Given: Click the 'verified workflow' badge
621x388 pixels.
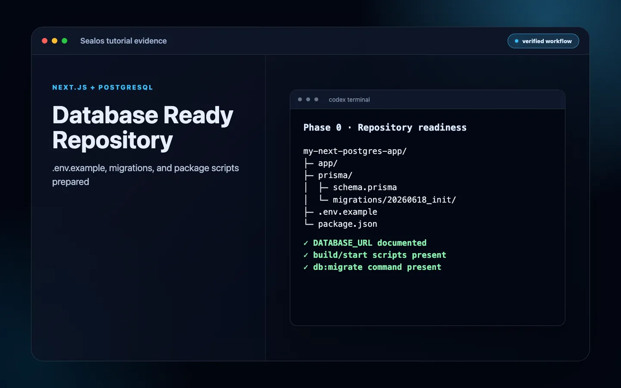Looking at the screenshot, I should 543,41.
